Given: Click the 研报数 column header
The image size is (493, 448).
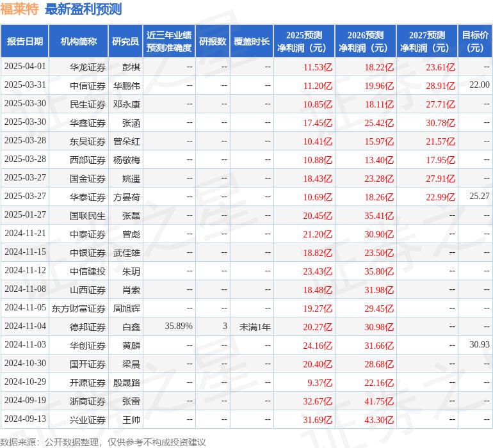Looking at the screenshot, I should click(x=213, y=41).
